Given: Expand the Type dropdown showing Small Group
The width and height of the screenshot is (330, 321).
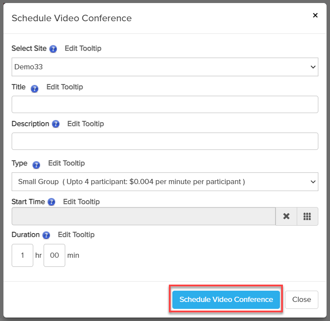Looking at the screenshot, I should tap(165, 182).
